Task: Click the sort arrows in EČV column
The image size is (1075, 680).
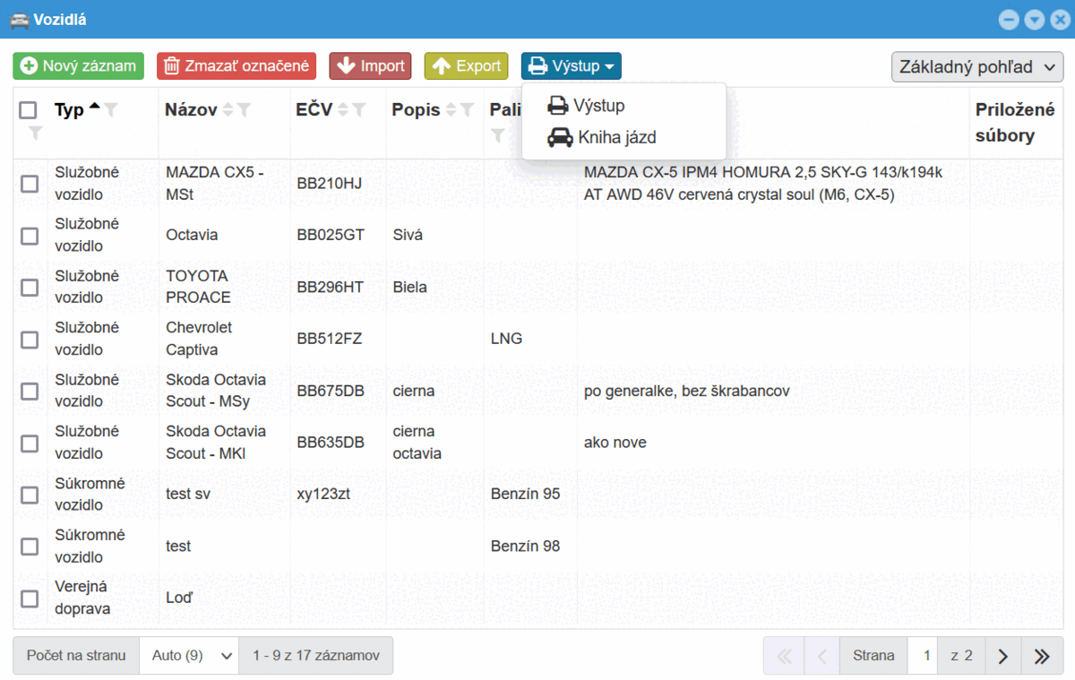Action: pyautogui.click(x=342, y=110)
